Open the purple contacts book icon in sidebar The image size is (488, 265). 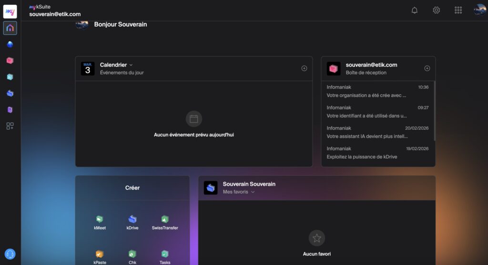10,110
